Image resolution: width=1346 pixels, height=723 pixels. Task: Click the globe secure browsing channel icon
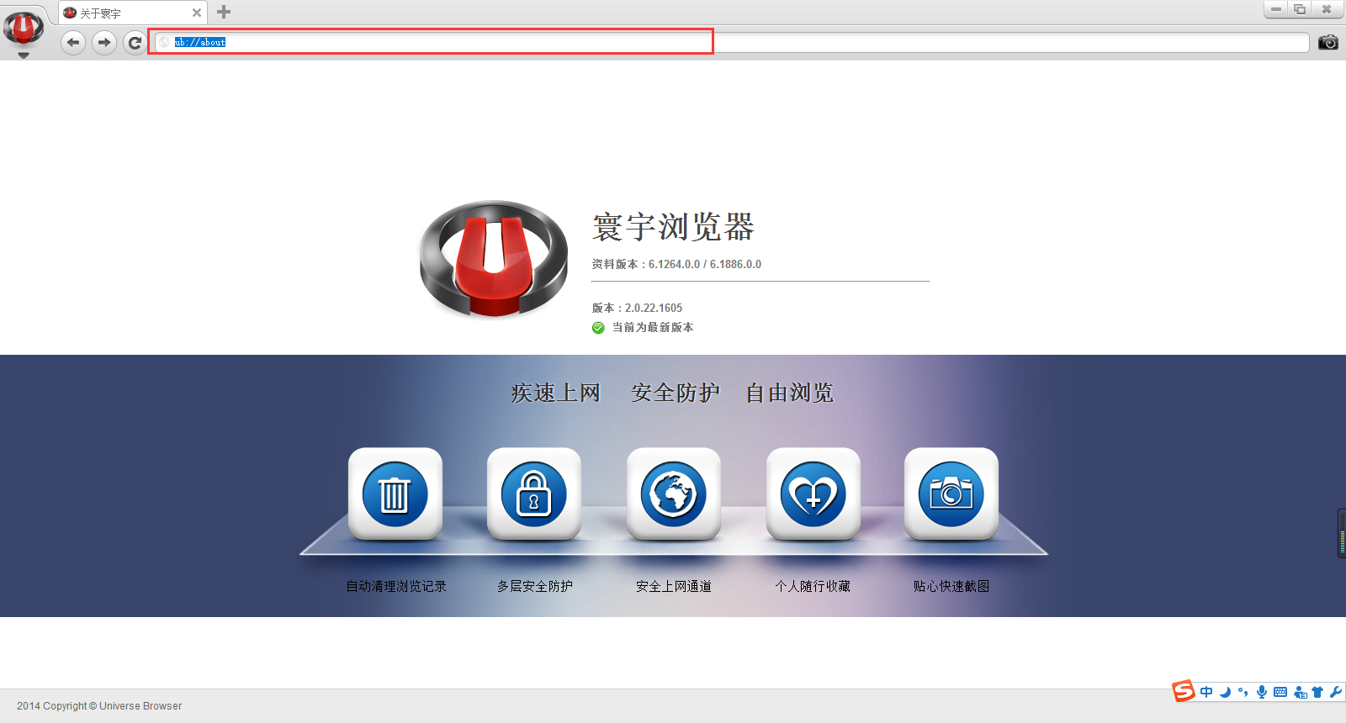673,494
